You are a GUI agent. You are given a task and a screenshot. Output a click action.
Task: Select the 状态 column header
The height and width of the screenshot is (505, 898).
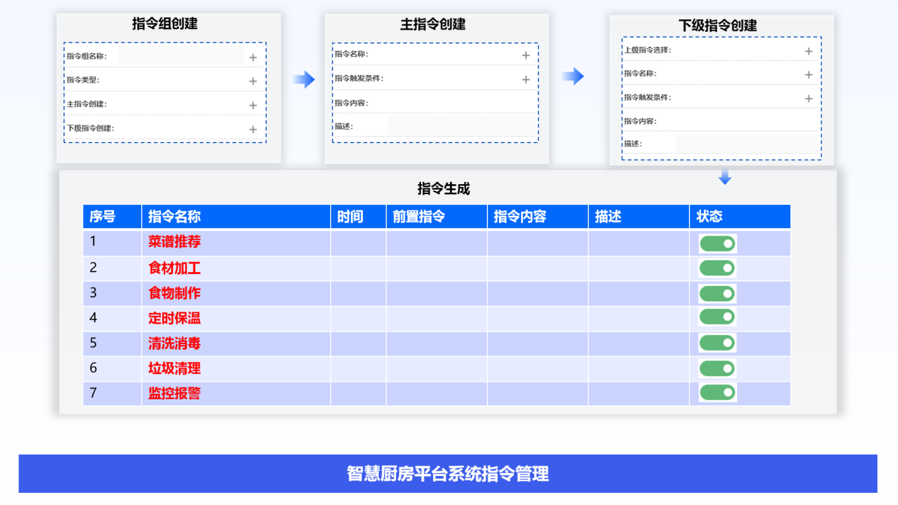709,217
